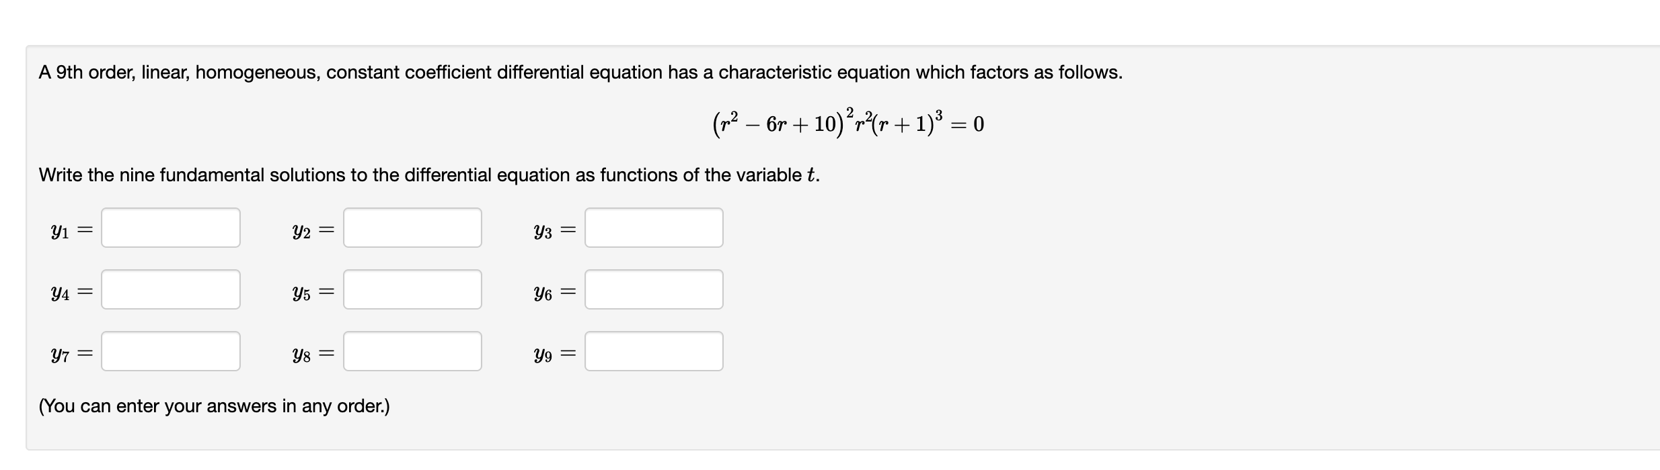
Task: Click the 'You can enter your answers' note
Action: click(215, 406)
